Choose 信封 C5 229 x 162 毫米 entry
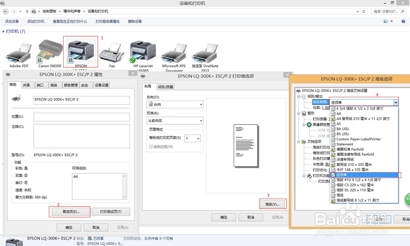Image resolution: width=410 pixels, height=246 pixels. [x=364, y=185]
